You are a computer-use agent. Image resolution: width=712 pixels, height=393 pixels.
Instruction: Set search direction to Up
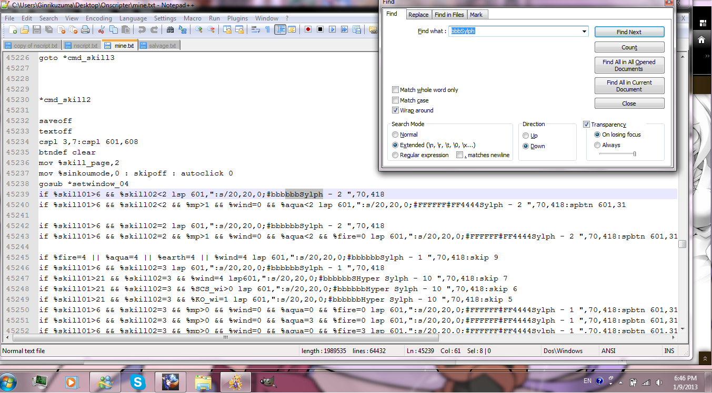[x=526, y=136]
